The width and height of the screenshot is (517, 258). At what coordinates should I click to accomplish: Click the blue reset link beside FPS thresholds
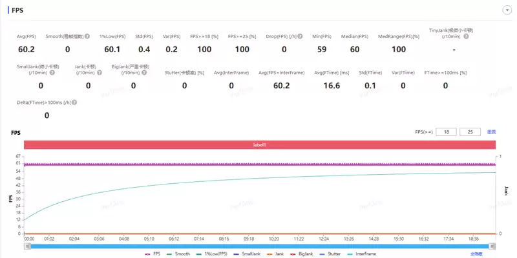pyautogui.click(x=491, y=132)
